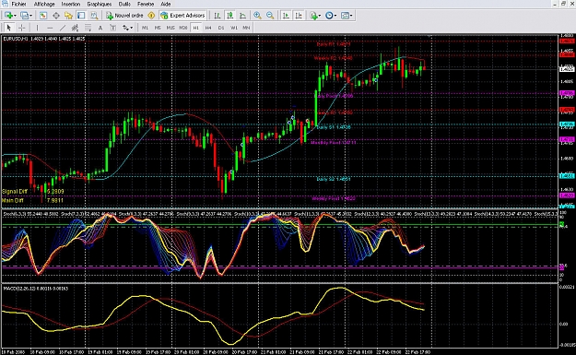This screenshot has height=355, width=576.
Task: Switch chart to bar chart display
Action: click(x=217, y=16)
